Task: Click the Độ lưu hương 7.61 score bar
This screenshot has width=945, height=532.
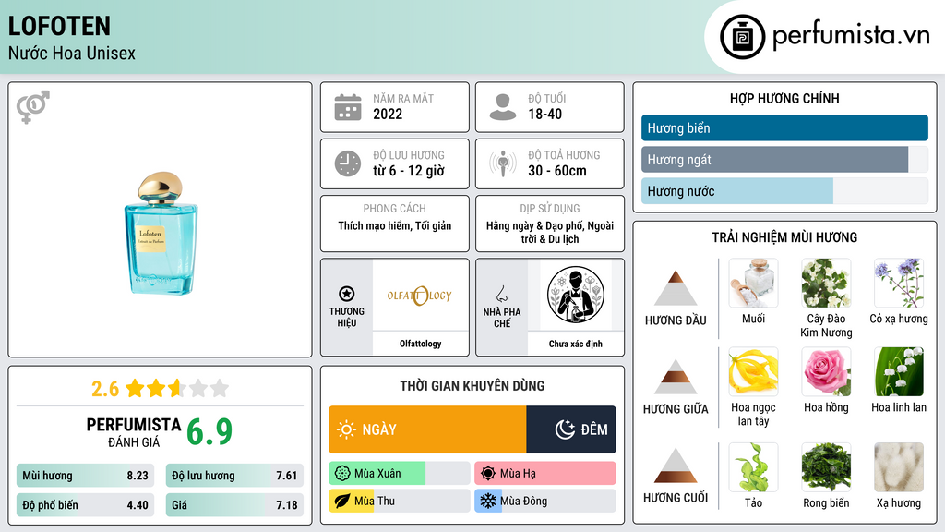Action: tap(234, 476)
